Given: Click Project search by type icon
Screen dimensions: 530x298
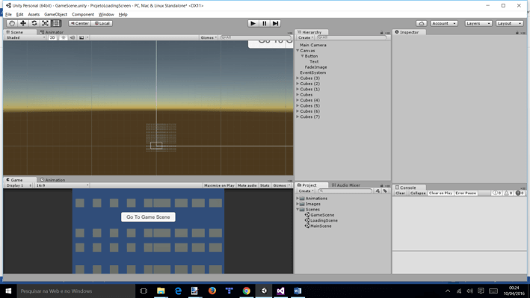Looking at the screenshot, I should point(378,191).
